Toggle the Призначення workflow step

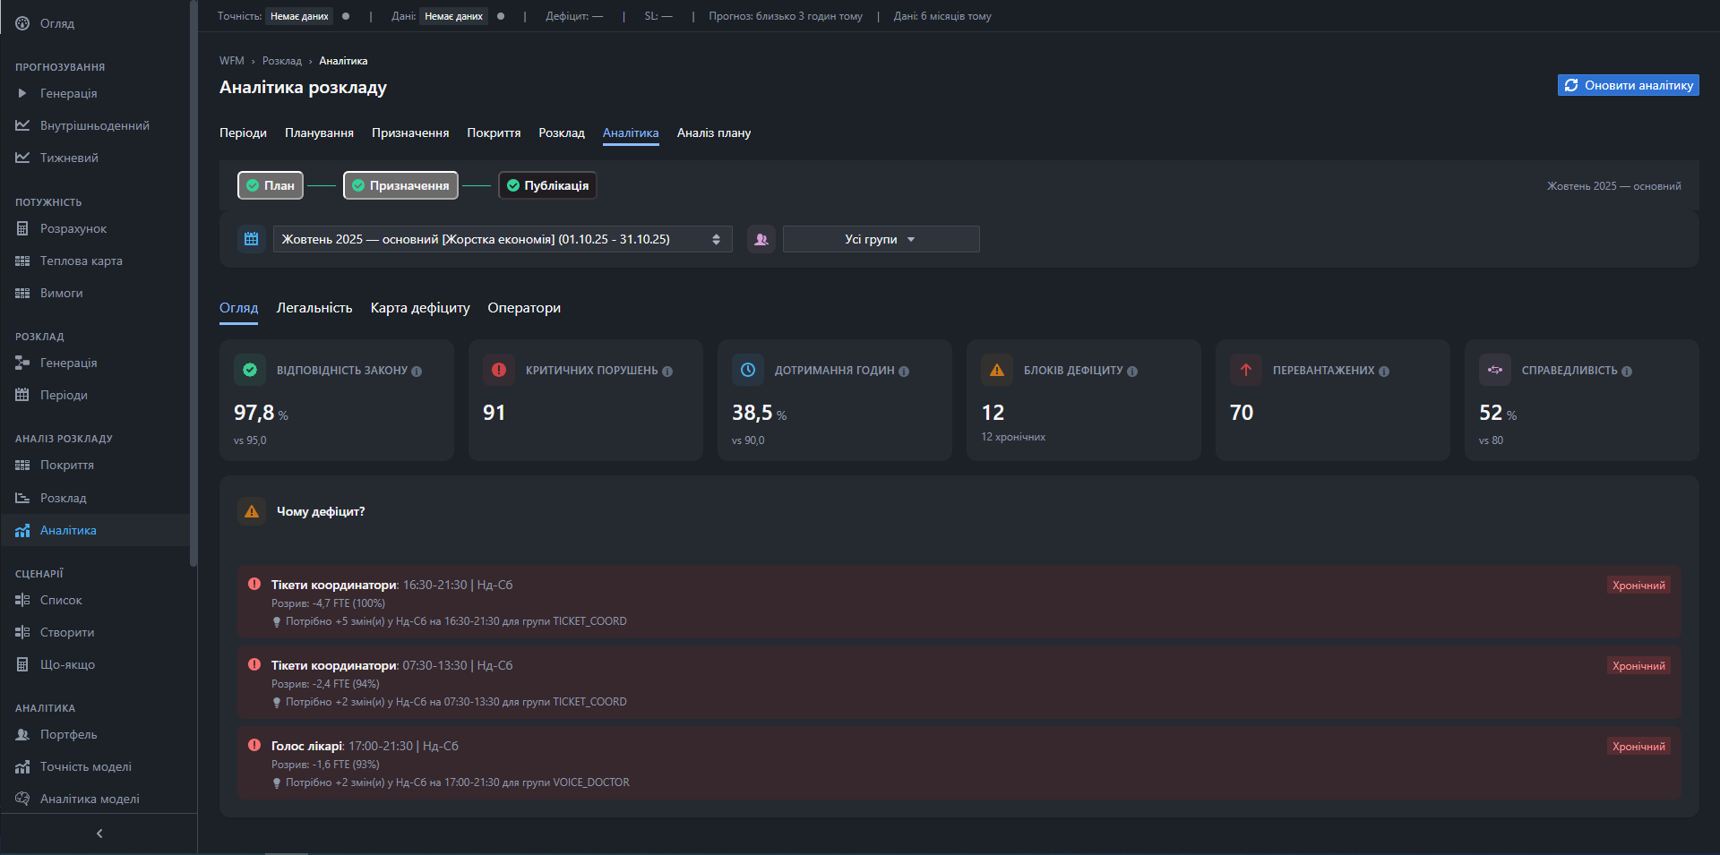click(400, 185)
